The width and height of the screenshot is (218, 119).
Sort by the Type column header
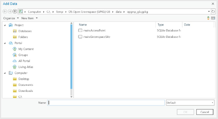160,25
